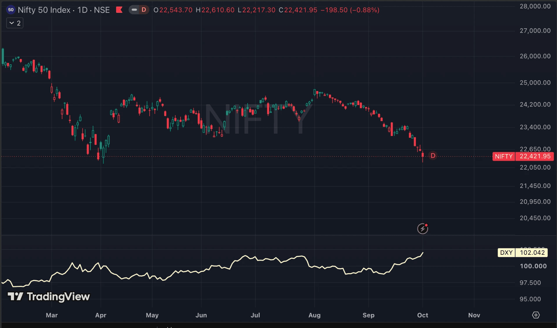This screenshot has width=557, height=328.
Task: Click the Nov label on time axis
Action: click(x=474, y=315)
